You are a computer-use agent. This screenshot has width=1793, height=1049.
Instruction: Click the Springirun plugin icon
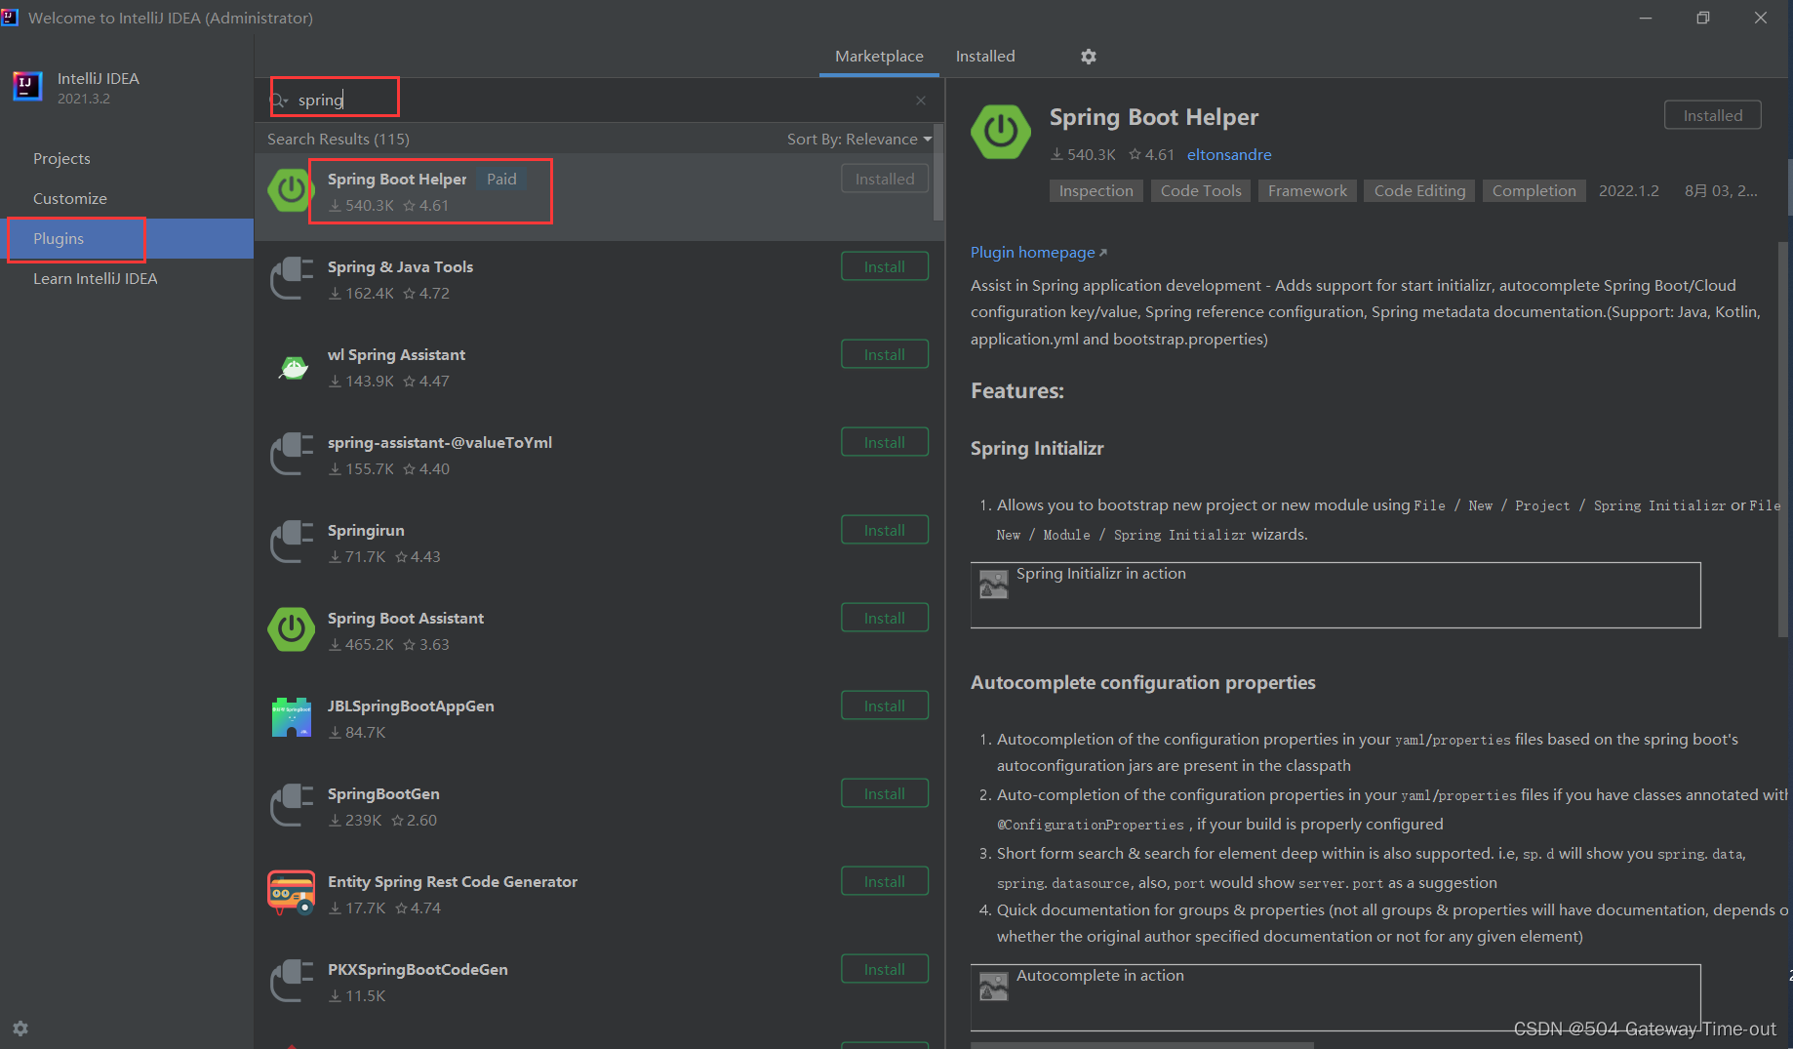pyautogui.click(x=291, y=543)
